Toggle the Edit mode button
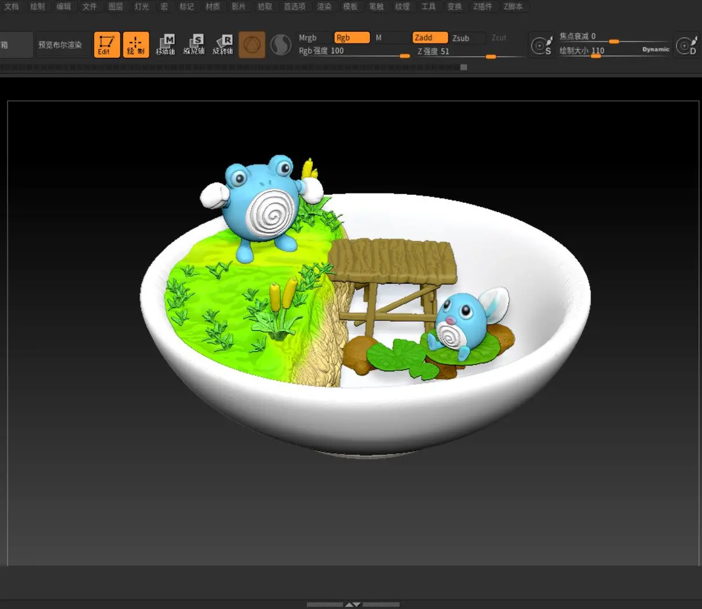The height and width of the screenshot is (609, 702). (107, 45)
